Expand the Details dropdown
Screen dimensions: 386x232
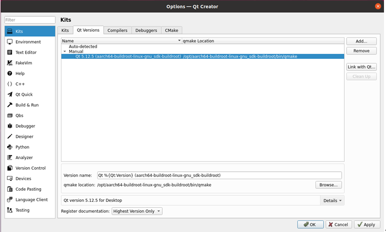click(333, 200)
